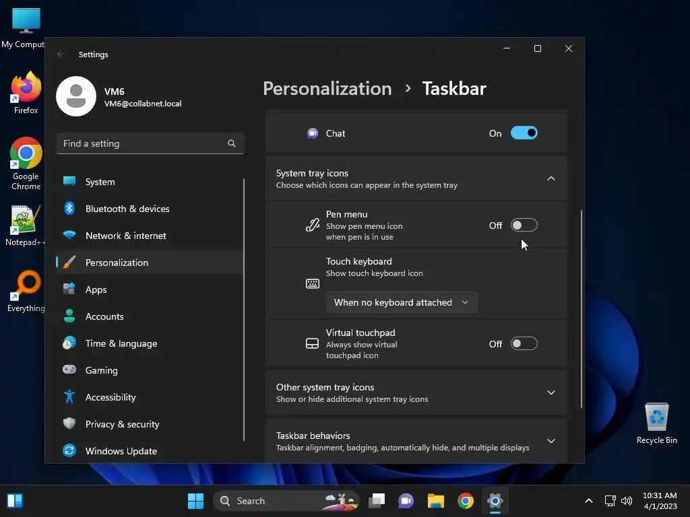Open Touch keyboard dropdown 'When no keyboard attached'
This screenshot has width=690, height=517.
(x=402, y=302)
